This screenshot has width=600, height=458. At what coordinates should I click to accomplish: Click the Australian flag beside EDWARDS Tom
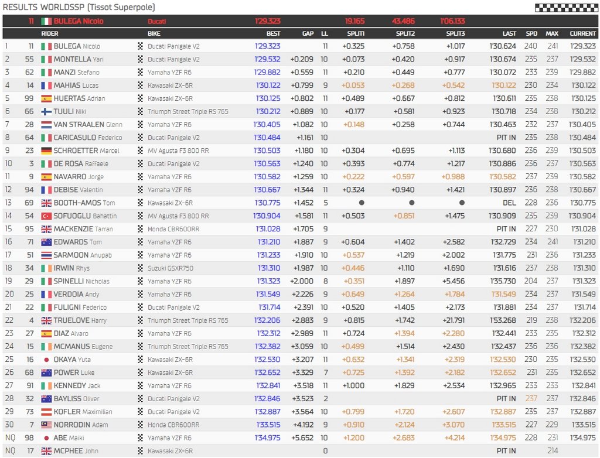(46, 242)
